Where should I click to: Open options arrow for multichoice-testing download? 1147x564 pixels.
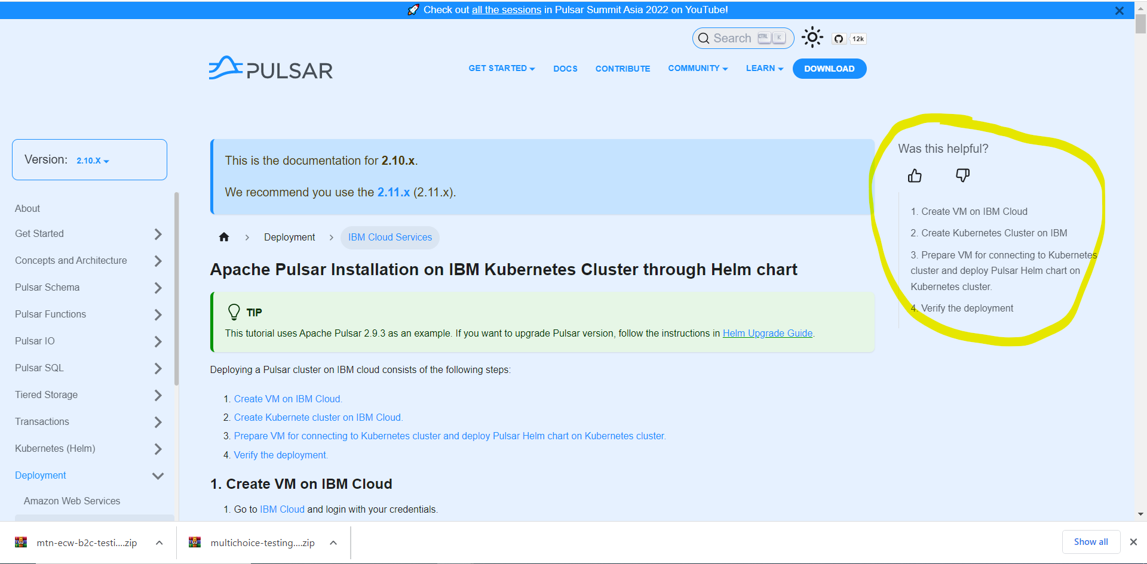pos(333,543)
